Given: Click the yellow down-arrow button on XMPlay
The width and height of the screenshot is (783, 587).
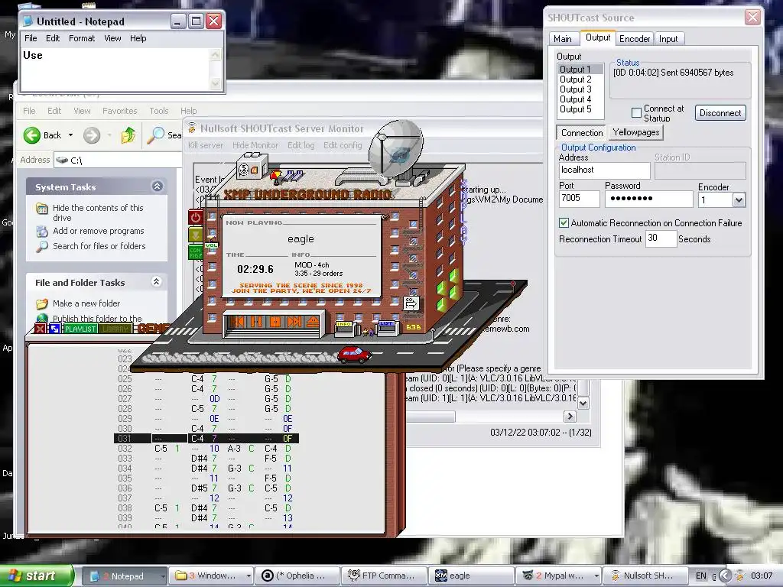Looking at the screenshot, I should click(x=195, y=234).
